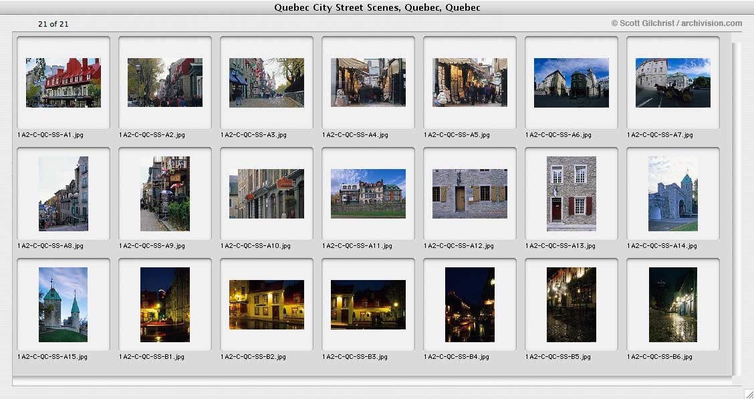Viewport: 754px width, 399px height.
Task: Open thumbnail 1A2-C-QC-SS-A1 red-roof building
Action: (x=64, y=83)
